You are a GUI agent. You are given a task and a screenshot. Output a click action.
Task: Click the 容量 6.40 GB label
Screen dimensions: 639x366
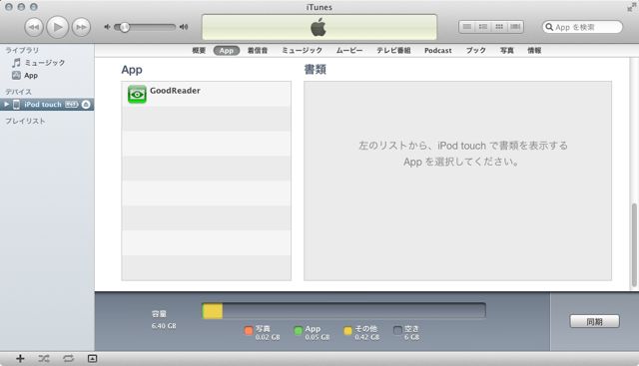[164, 319]
